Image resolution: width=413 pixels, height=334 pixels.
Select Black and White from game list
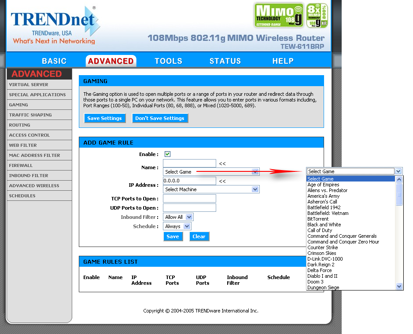pos(351,225)
